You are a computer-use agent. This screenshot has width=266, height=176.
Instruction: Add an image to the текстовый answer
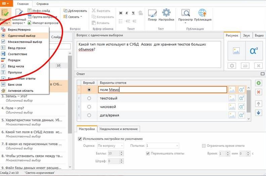[x=232, y=98]
